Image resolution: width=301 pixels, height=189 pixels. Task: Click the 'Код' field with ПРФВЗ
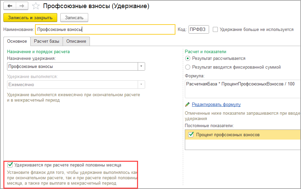click(x=199, y=30)
